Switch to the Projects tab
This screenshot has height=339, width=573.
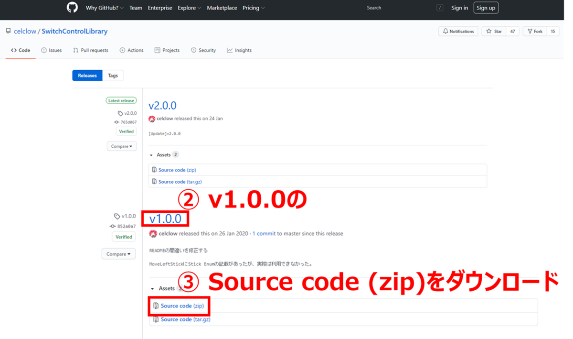tap(167, 50)
